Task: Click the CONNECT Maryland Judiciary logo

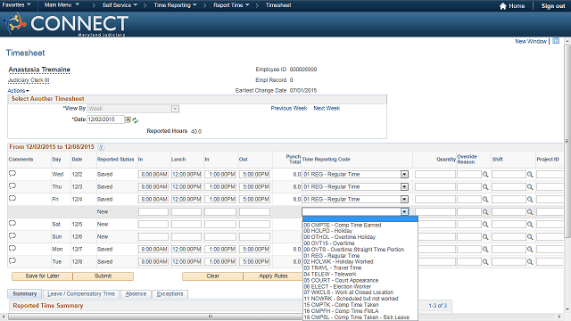Action: click(x=66, y=24)
